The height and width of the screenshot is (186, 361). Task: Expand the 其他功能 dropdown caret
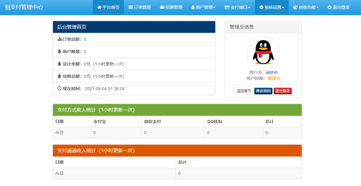[317, 8]
